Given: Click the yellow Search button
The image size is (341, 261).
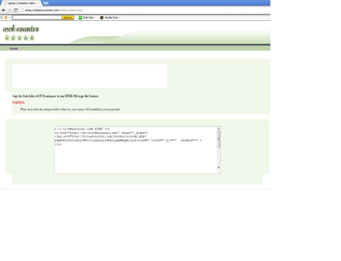Looking at the screenshot, I should click(68, 18).
